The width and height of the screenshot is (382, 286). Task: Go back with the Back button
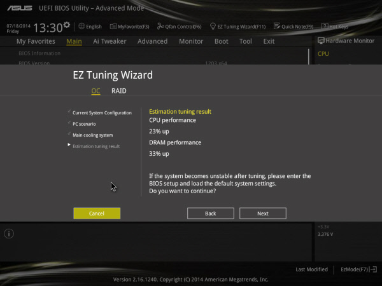tap(211, 214)
